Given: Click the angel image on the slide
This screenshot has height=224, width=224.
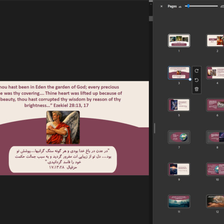Looking at the screenshot, I should point(63,127).
